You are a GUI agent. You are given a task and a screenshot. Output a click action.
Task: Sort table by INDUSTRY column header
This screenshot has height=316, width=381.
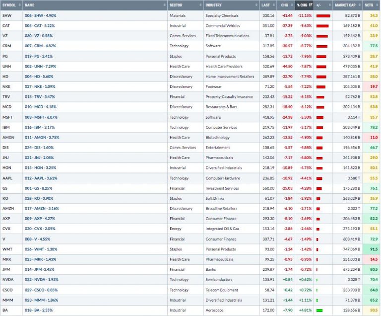click(x=231, y=5)
